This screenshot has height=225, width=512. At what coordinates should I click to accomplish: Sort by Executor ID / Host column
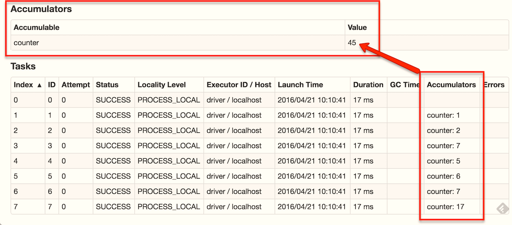239,85
